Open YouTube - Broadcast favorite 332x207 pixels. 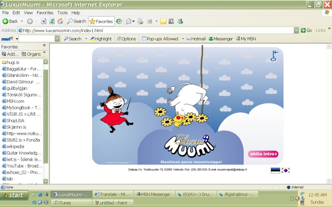pos(22,166)
